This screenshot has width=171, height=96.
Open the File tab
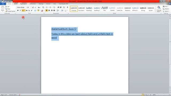click(3, 4)
